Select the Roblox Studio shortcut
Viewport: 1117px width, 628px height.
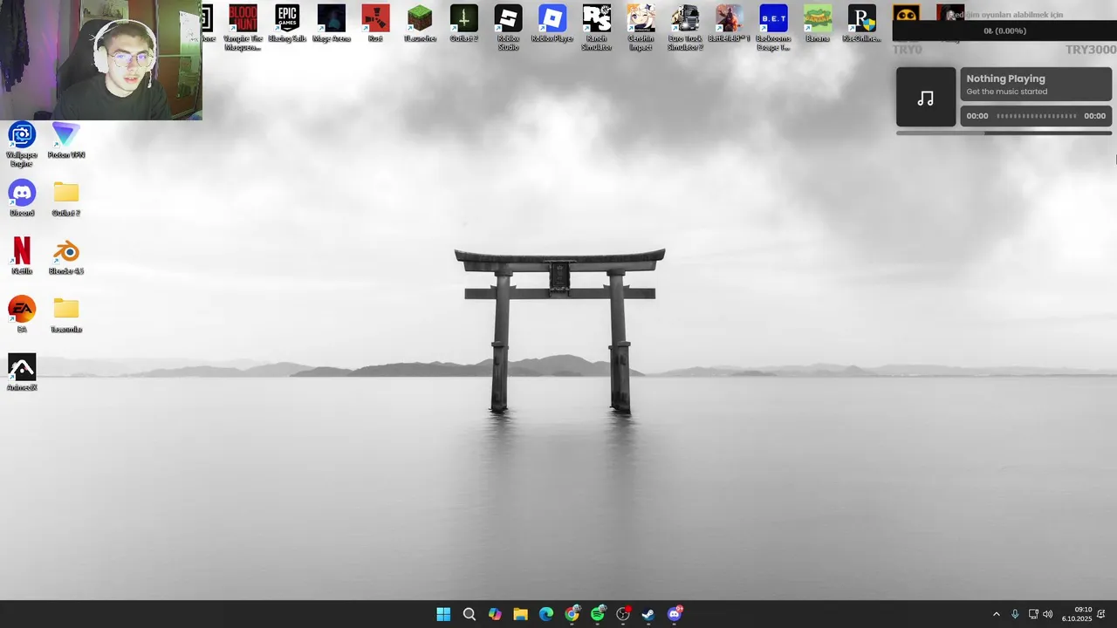coord(508,27)
